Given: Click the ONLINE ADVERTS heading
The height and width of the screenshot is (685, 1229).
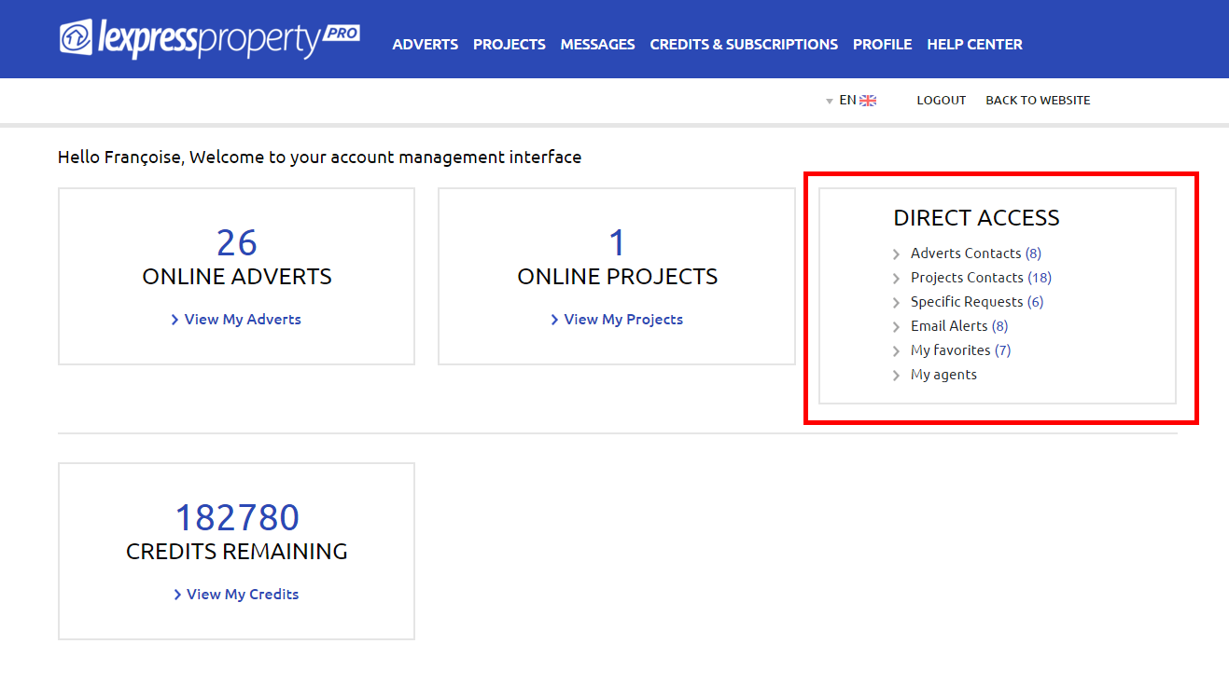Looking at the screenshot, I should (237, 277).
